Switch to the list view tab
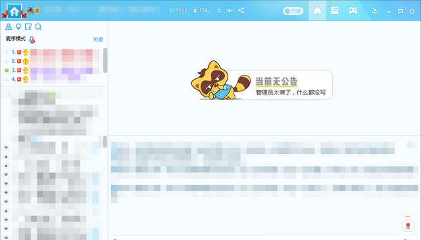This screenshot has height=240, width=421. [x=335, y=11]
